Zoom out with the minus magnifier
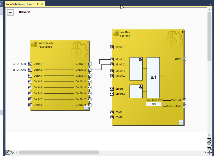 point(209,148)
